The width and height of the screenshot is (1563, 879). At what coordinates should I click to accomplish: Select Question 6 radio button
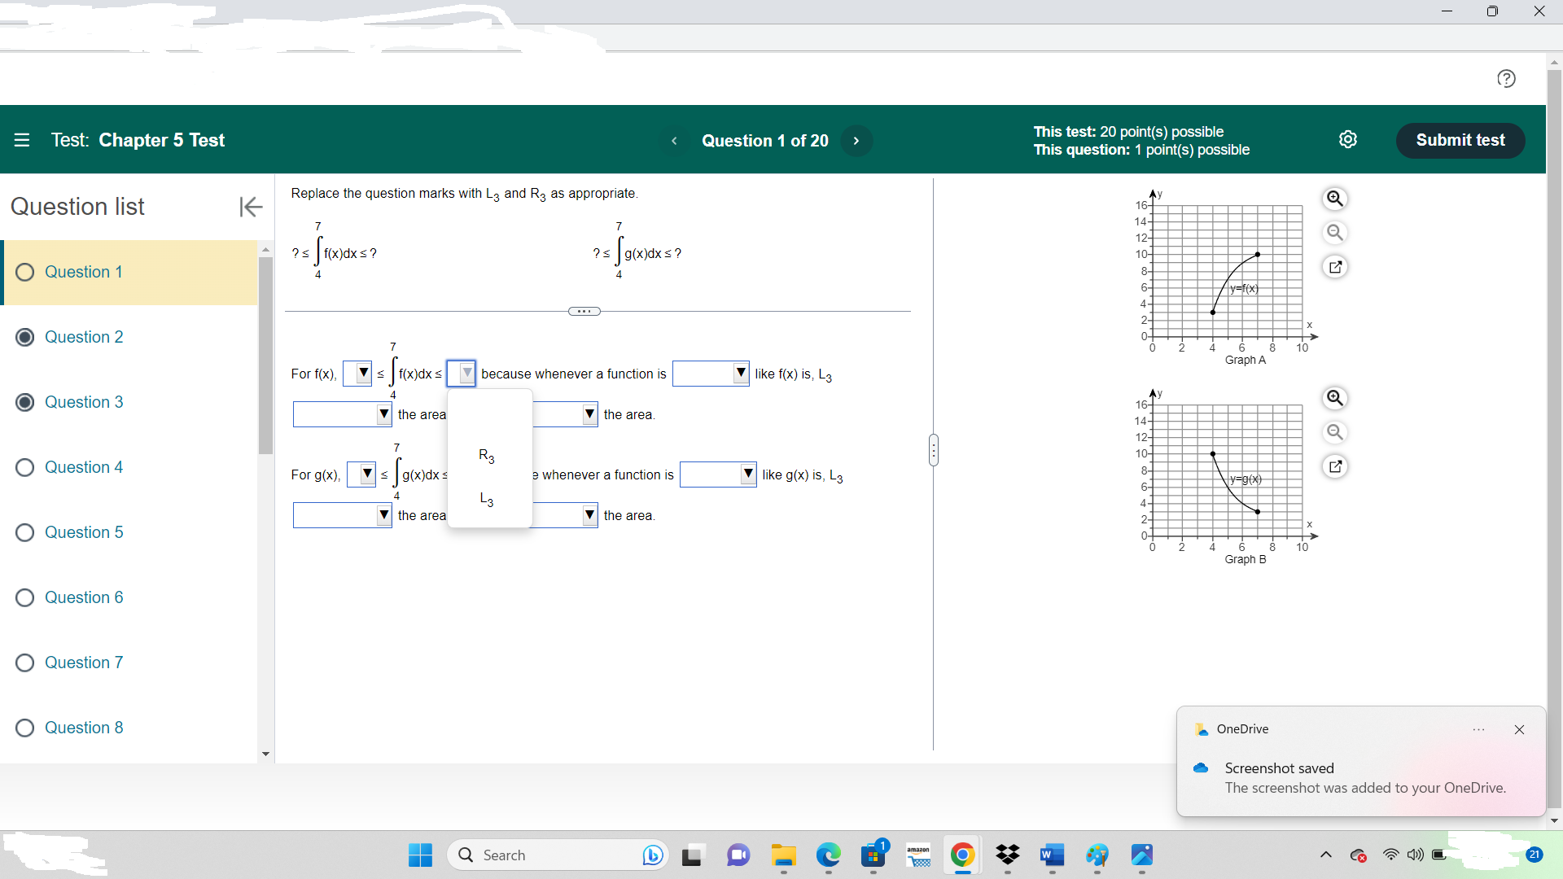point(25,598)
